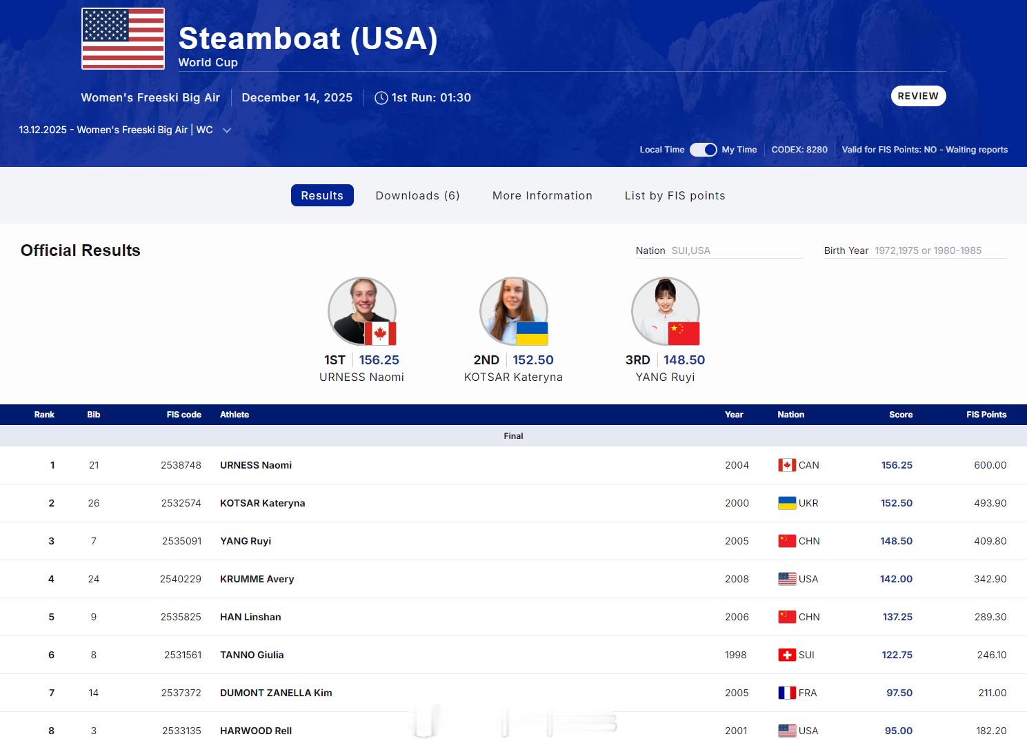Click YANG Ruyi's podium photo
This screenshot has height=748, width=1027.
pyautogui.click(x=665, y=311)
